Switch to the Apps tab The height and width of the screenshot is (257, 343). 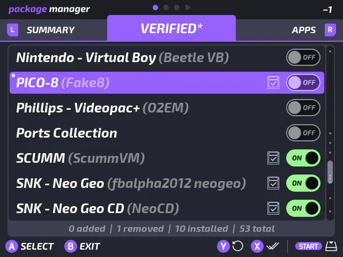pyautogui.click(x=304, y=30)
